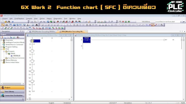Click the magnifier zoom icon
This screenshot has height=104, width=186.
162,25
